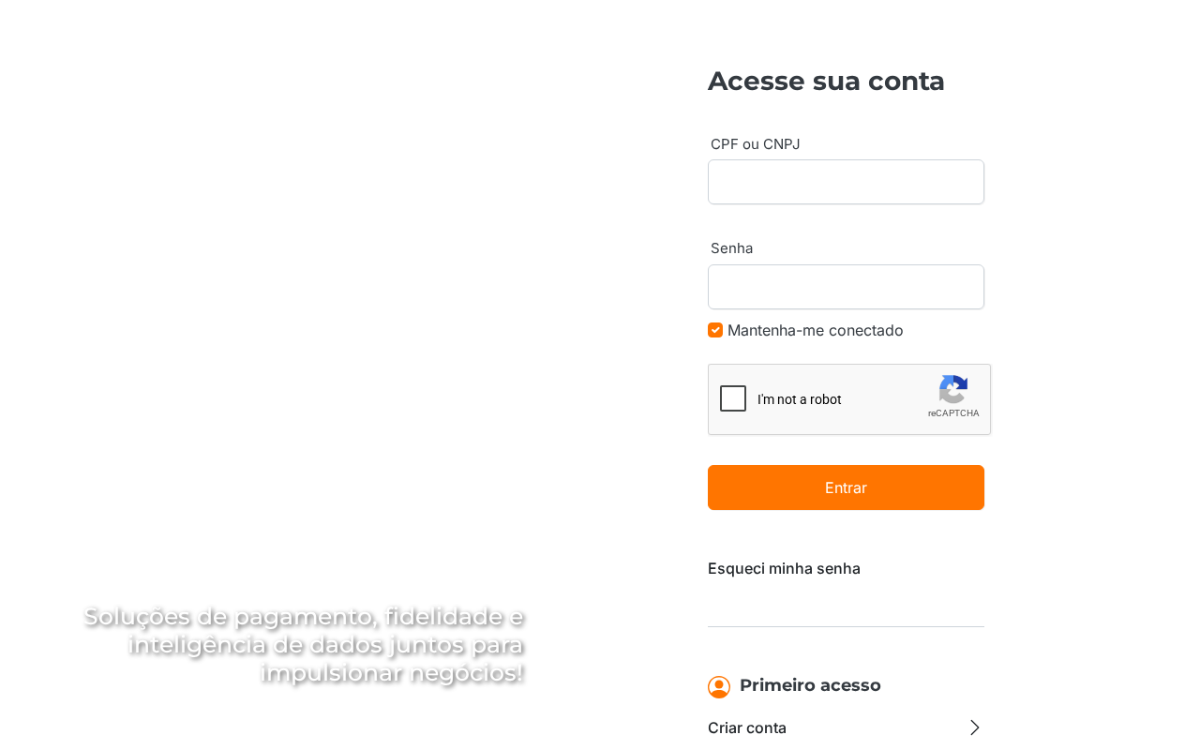Image resolution: width=1200 pixels, height=750 pixels.
Task: Submit login with the Entrar button
Action: (x=846, y=487)
